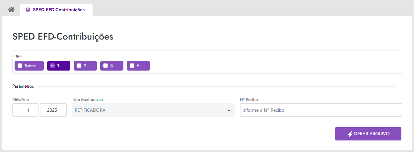Click the lightning bolt icon on Gerar Arquivo
This screenshot has width=414, height=152.
pos(350,134)
